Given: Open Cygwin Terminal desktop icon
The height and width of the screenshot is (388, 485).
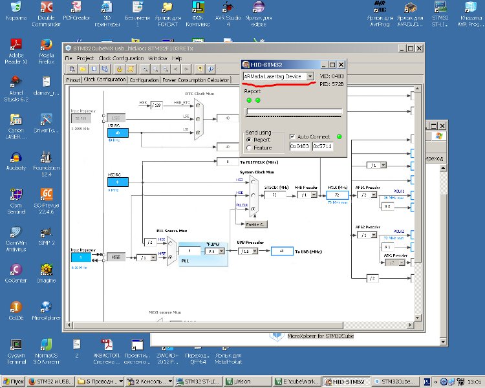Looking at the screenshot, I should 16,352.
